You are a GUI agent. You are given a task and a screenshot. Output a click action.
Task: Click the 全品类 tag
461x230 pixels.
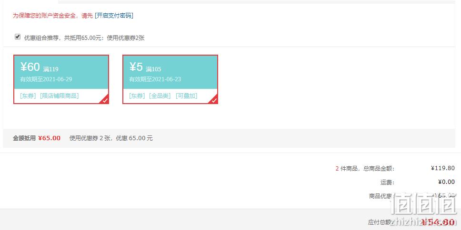pos(160,96)
